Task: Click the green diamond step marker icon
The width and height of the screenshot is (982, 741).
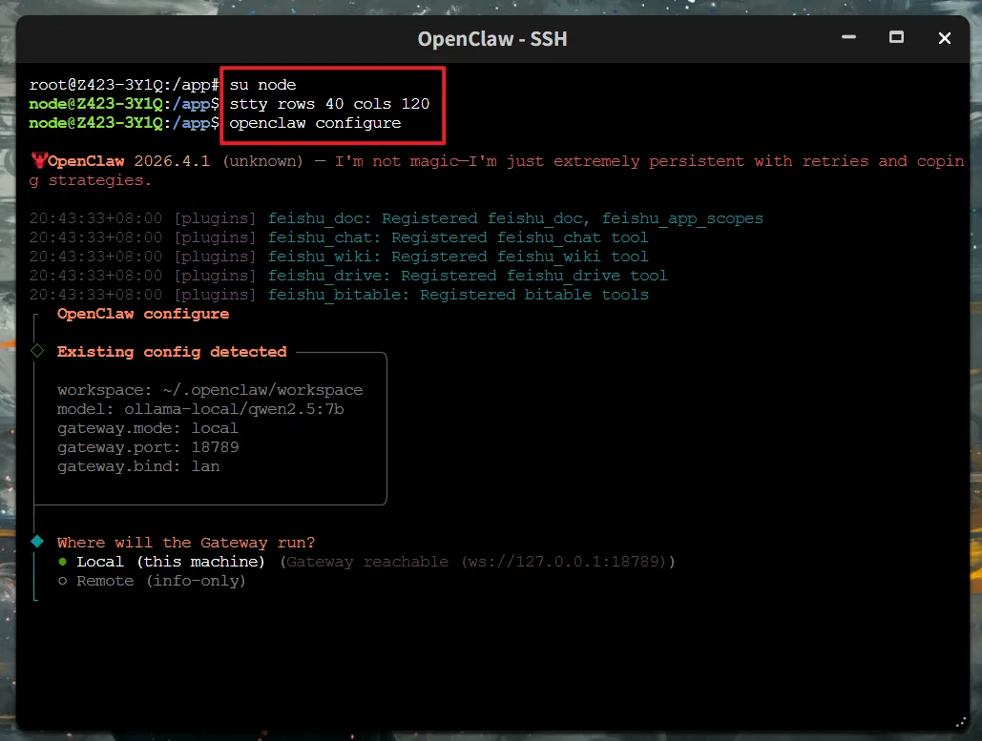Action: tap(37, 351)
